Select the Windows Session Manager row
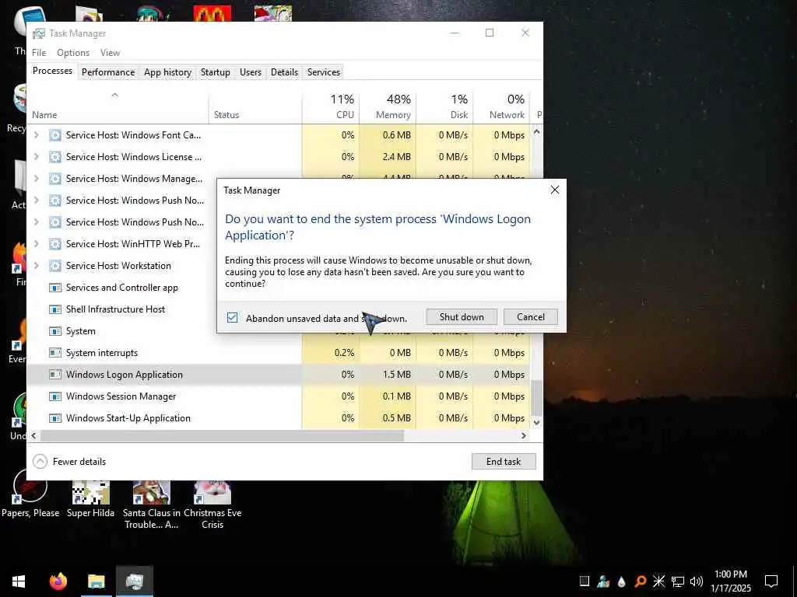Viewport: 797px width, 597px height. tap(279, 396)
